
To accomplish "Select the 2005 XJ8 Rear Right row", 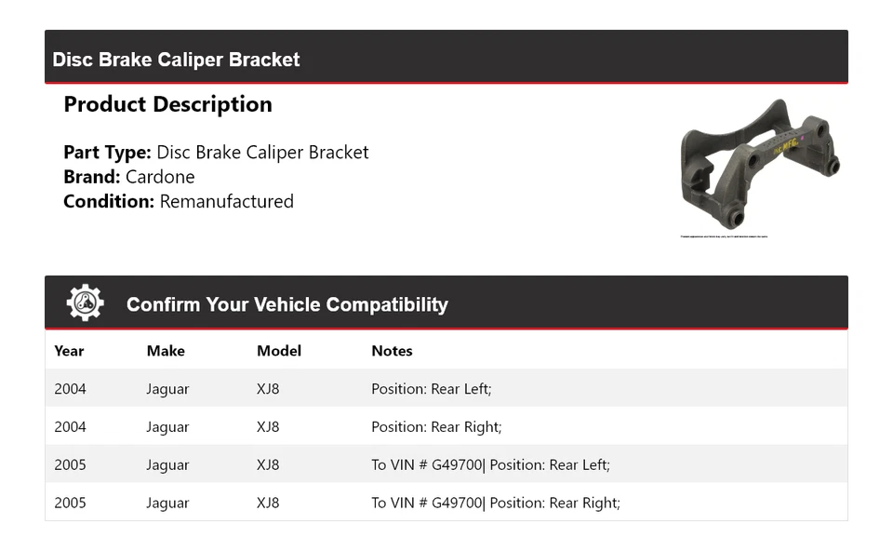I will pyautogui.click(x=446, y=504).
